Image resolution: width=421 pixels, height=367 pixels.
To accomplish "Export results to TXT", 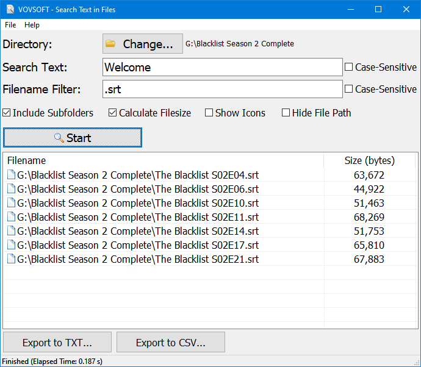I will point(57,343).
